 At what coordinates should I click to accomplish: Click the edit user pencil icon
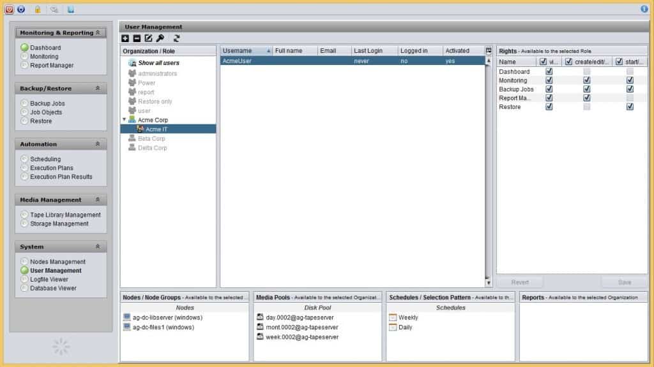[148, 39]
